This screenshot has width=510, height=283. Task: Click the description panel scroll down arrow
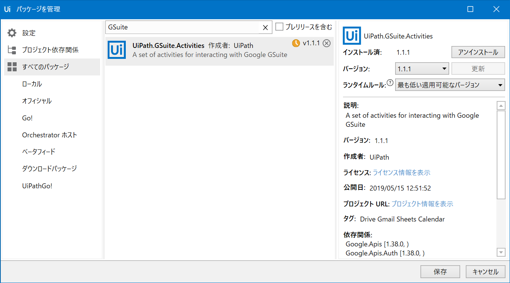[x=501, y=252]
